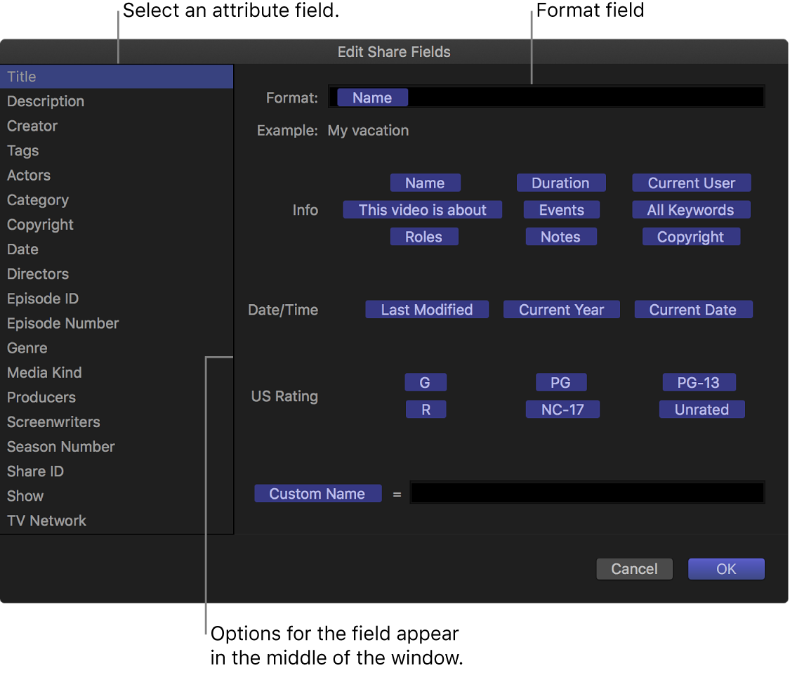The height and width of the screenshot is (673, 790).
Task: Click the Notes info token
Action: pyautogui.click(x=561, y=236)
